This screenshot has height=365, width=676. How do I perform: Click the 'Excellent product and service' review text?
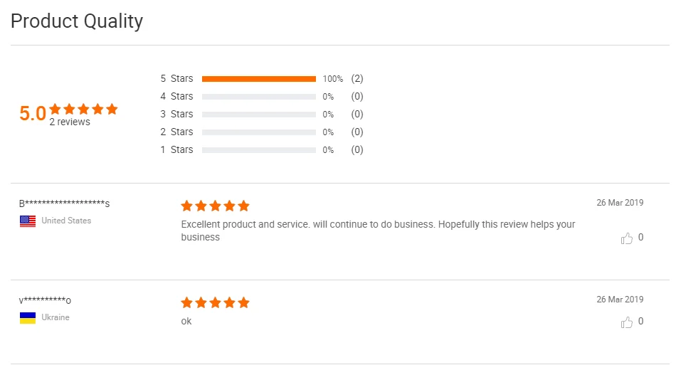point(377,224)
